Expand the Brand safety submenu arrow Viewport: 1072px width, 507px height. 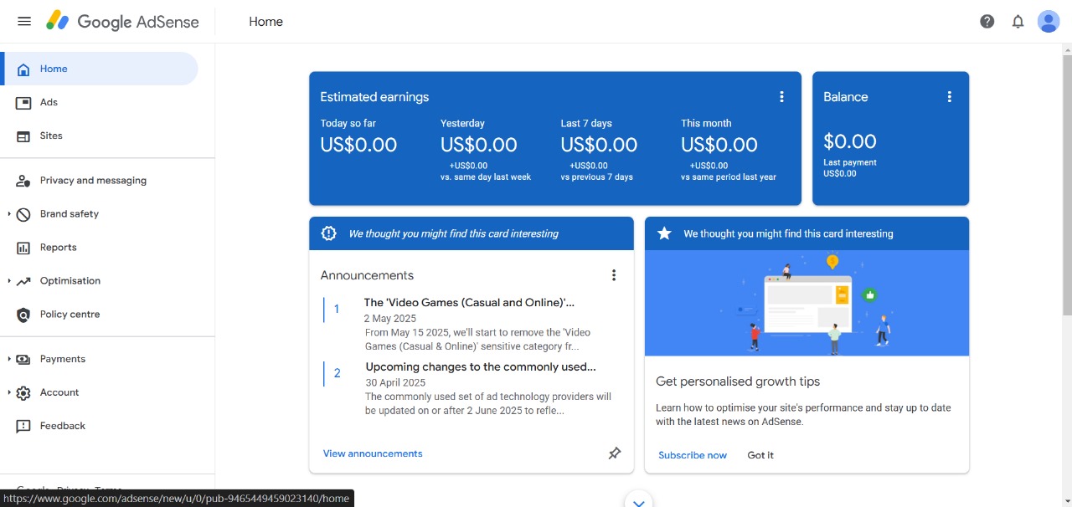9,214
